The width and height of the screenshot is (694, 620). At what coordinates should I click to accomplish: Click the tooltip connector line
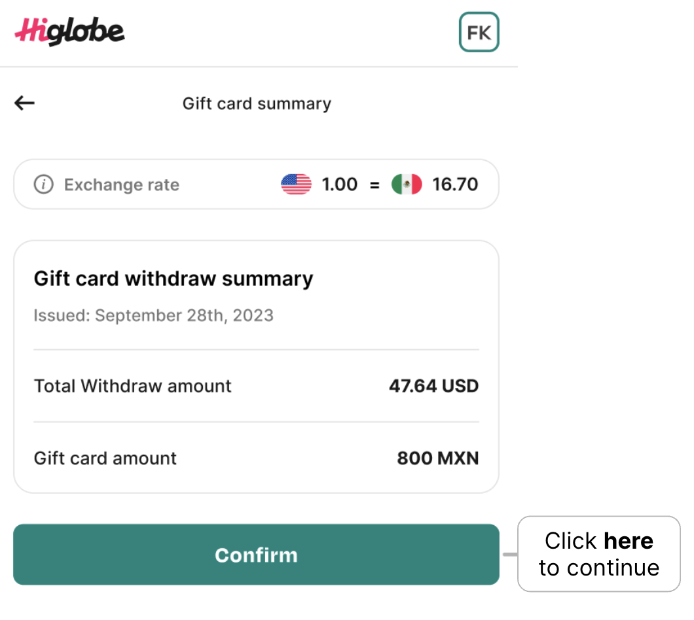click(x=508, y=555)
